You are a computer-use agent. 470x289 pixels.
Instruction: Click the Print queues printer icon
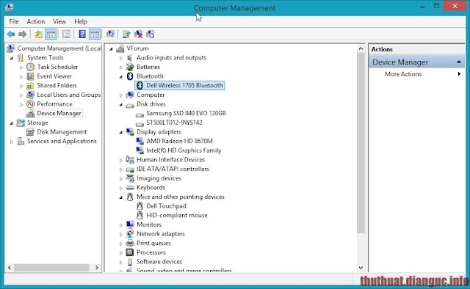pos(130,243)
